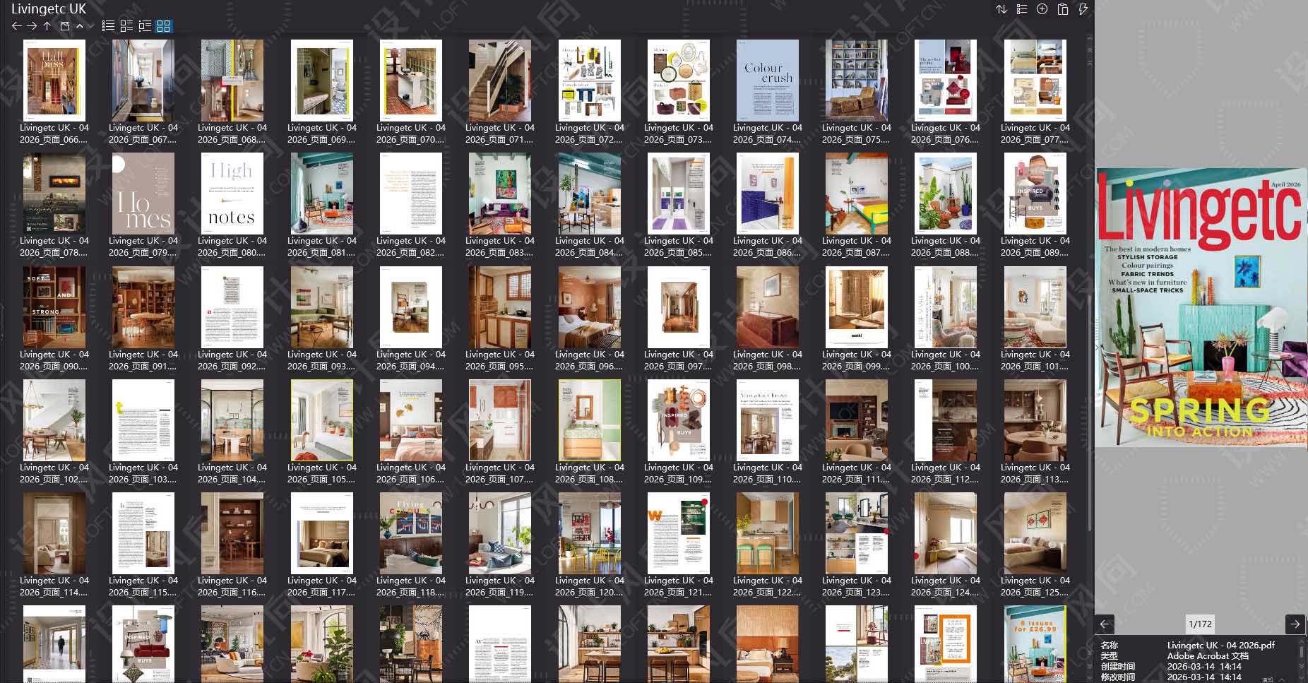The image size is (1308, 683).
Task: Click the 1/172 page number field
Action: point(1200,624)
